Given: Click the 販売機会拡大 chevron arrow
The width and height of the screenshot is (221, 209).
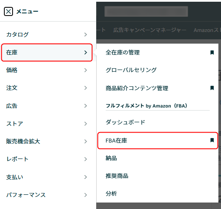Looking at the screenshot, I should click(x=86, y=141).
